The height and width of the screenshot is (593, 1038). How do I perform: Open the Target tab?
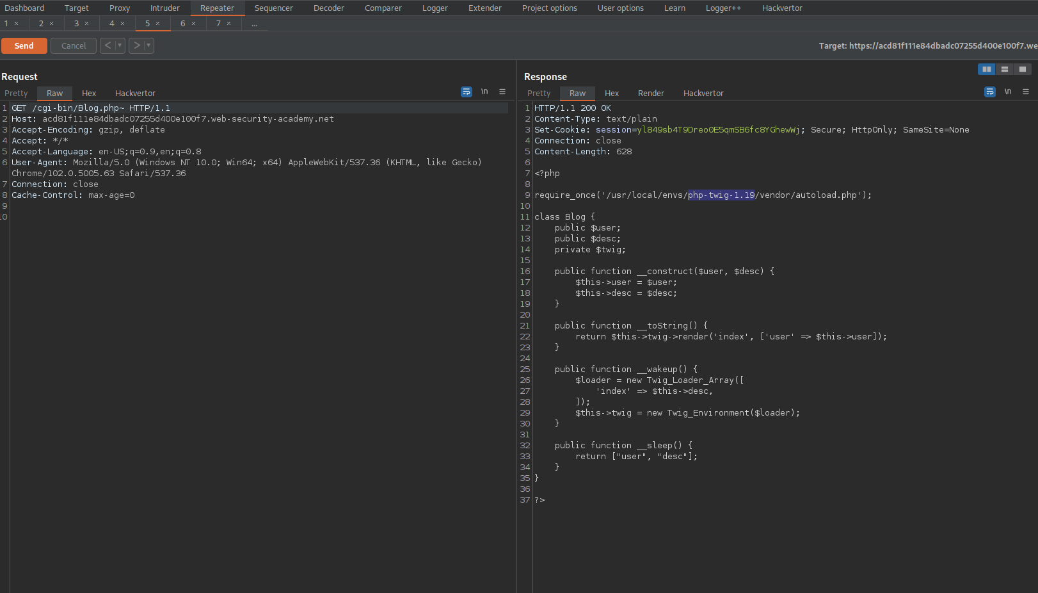(x=76, y=8)
